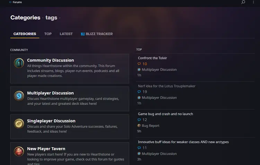Viewport: 260px width, 165px height.
Task: Open the Multiplayer Discussion category
Action: click(50, 93)
